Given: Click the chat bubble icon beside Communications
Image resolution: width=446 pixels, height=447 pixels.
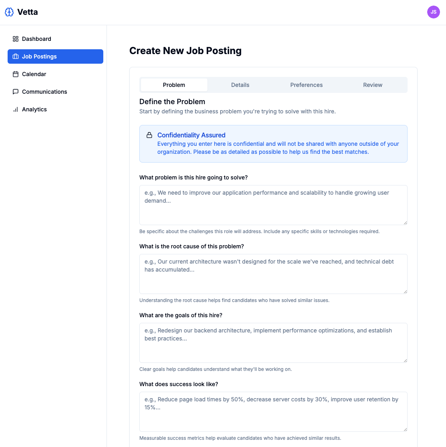Looking at the screenshot, I should pos(15,92).
